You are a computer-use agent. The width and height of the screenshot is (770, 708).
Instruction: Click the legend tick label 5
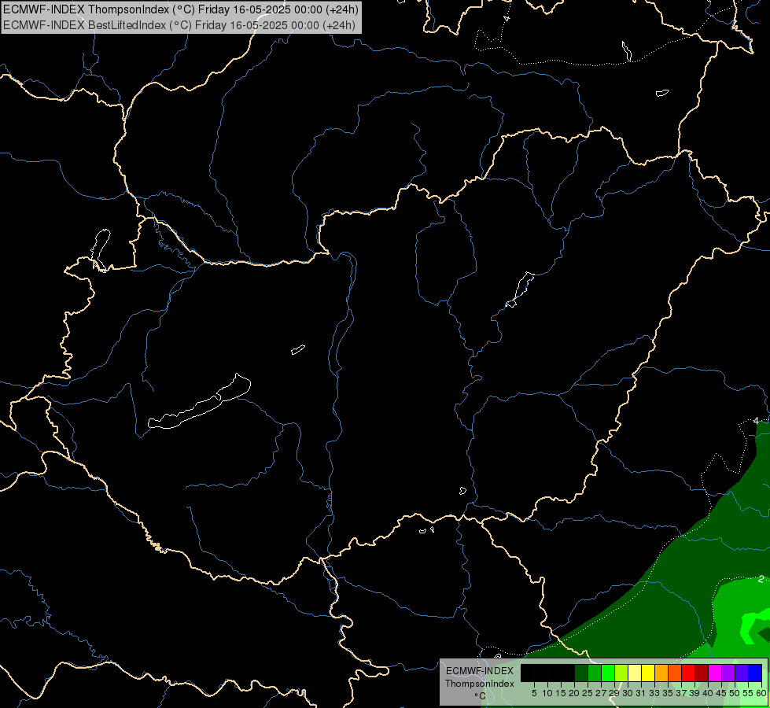click(534, 693)
